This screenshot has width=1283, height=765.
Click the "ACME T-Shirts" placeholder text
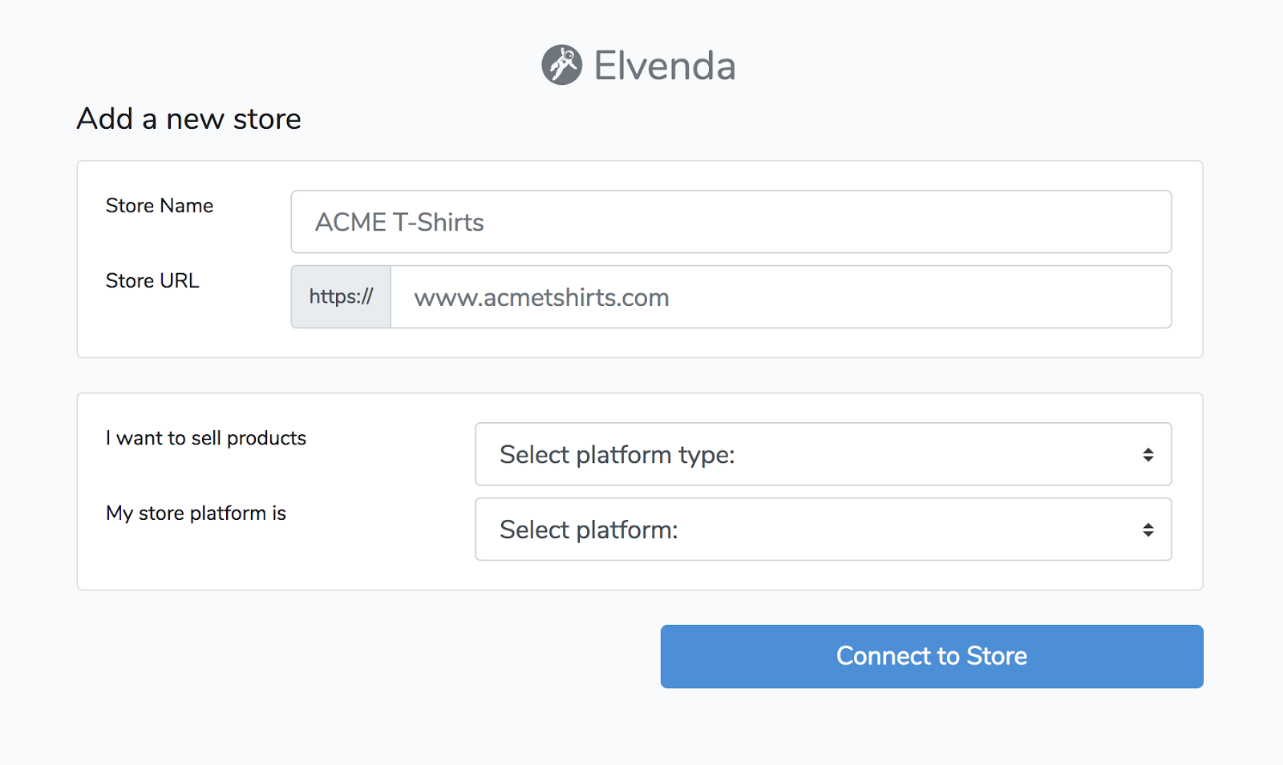click(399, 222)
